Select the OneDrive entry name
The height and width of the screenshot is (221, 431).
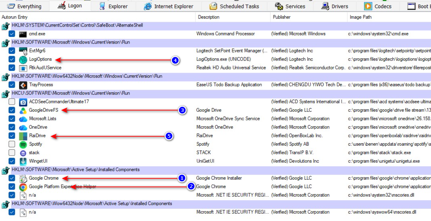coord(38,127)
